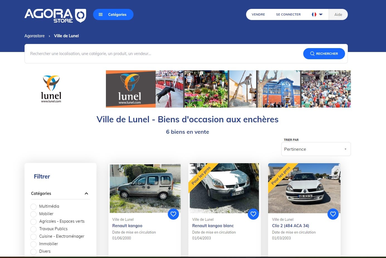Open the Aide help link
Screen dimensions: 386x258
[338, 14]
